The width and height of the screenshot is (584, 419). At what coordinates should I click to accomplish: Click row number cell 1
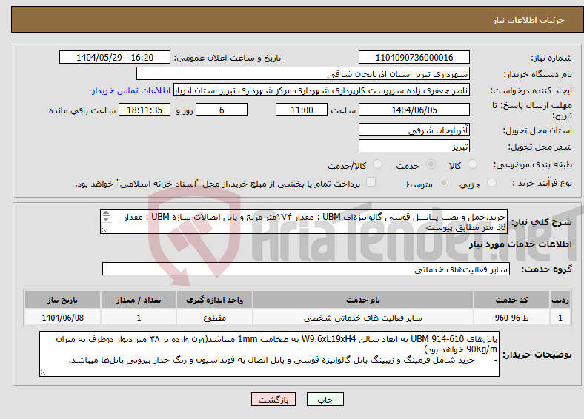[x=560, y=318]
